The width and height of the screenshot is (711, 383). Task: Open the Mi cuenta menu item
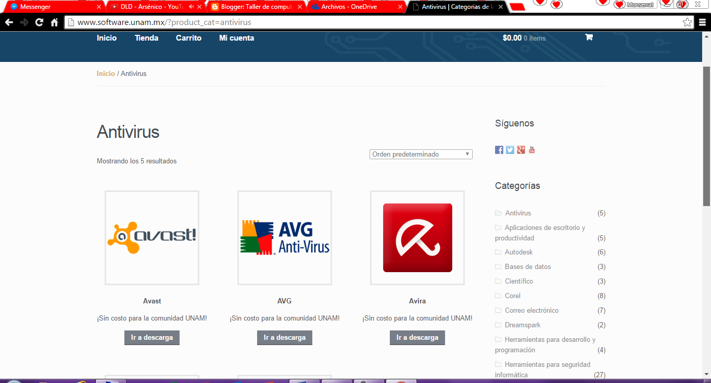click(x=237, y=38)
